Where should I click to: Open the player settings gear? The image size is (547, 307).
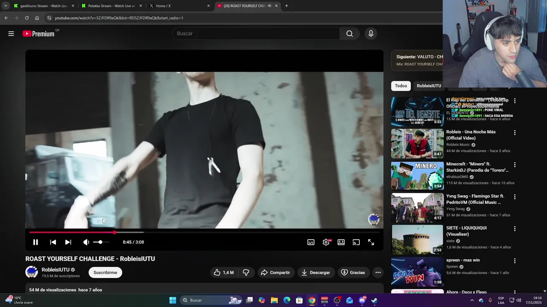tap(326, 242)
